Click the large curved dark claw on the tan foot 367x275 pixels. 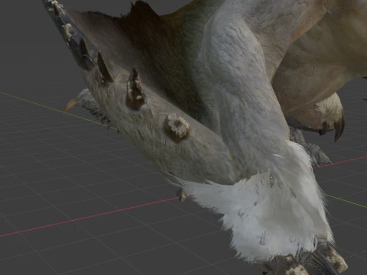339,129
